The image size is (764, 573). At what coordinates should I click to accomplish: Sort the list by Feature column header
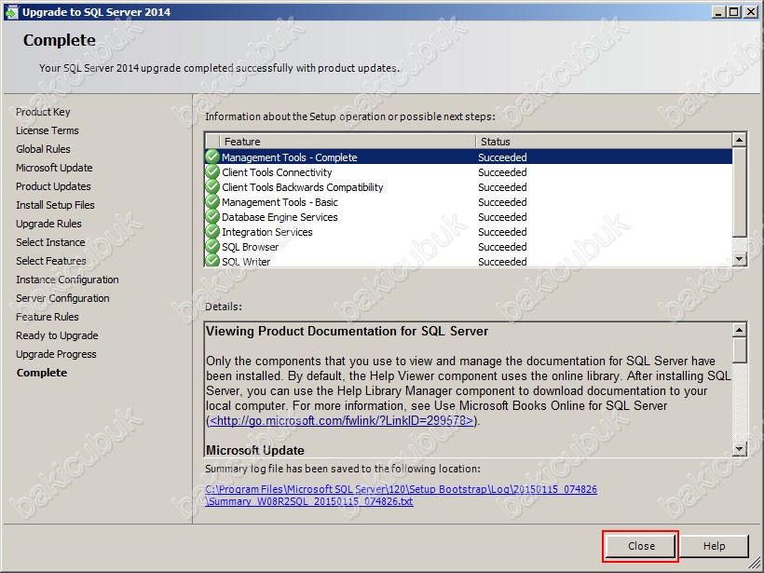(348, 142)
